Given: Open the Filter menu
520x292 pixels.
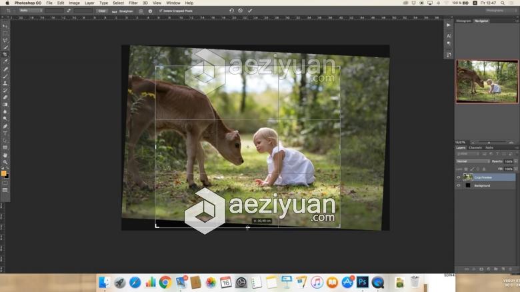Looking at the screenshot, I should pyautogui.click(x=133, y=3).
